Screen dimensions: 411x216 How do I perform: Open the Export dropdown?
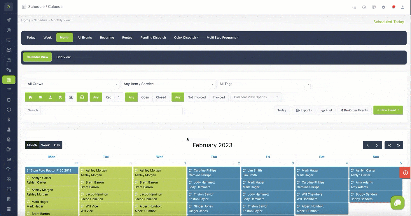click(304, 110)
